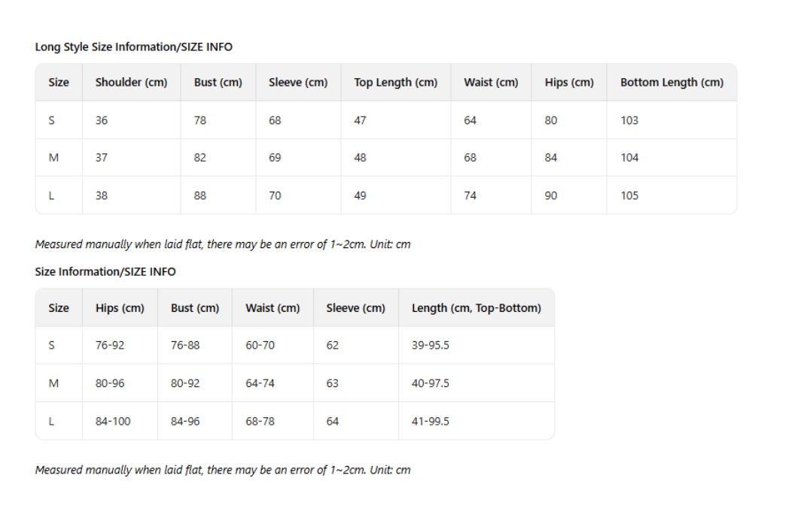Click bottom length value 105

(x=629, y=195)
